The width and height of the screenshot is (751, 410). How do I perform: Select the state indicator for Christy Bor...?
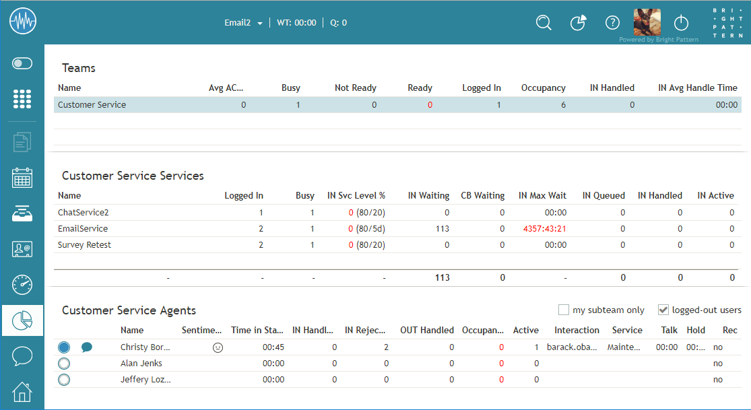pos(64,347)
